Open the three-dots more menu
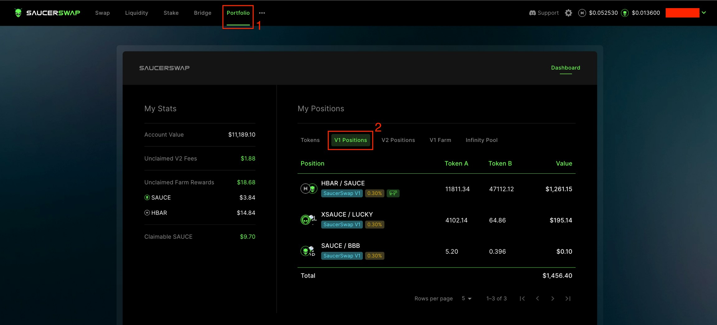The width and height of the screenshot is (717, 325). coord(262,13)
